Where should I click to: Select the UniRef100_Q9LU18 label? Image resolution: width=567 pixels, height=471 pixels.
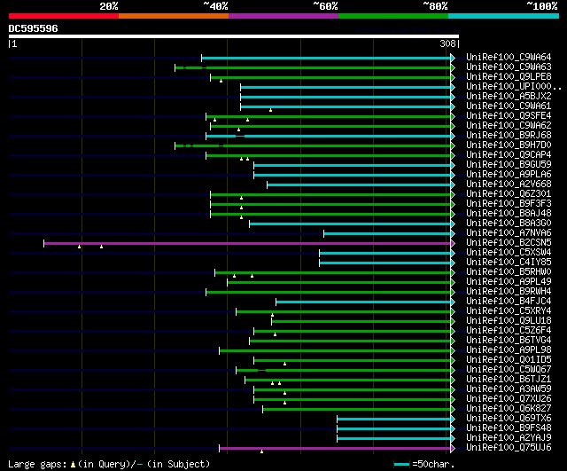(x=509, y=321)
